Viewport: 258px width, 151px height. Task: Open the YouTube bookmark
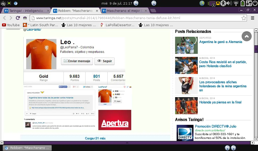11,25
